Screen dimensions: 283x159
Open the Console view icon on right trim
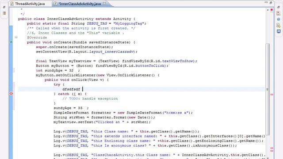click(279, 31)
